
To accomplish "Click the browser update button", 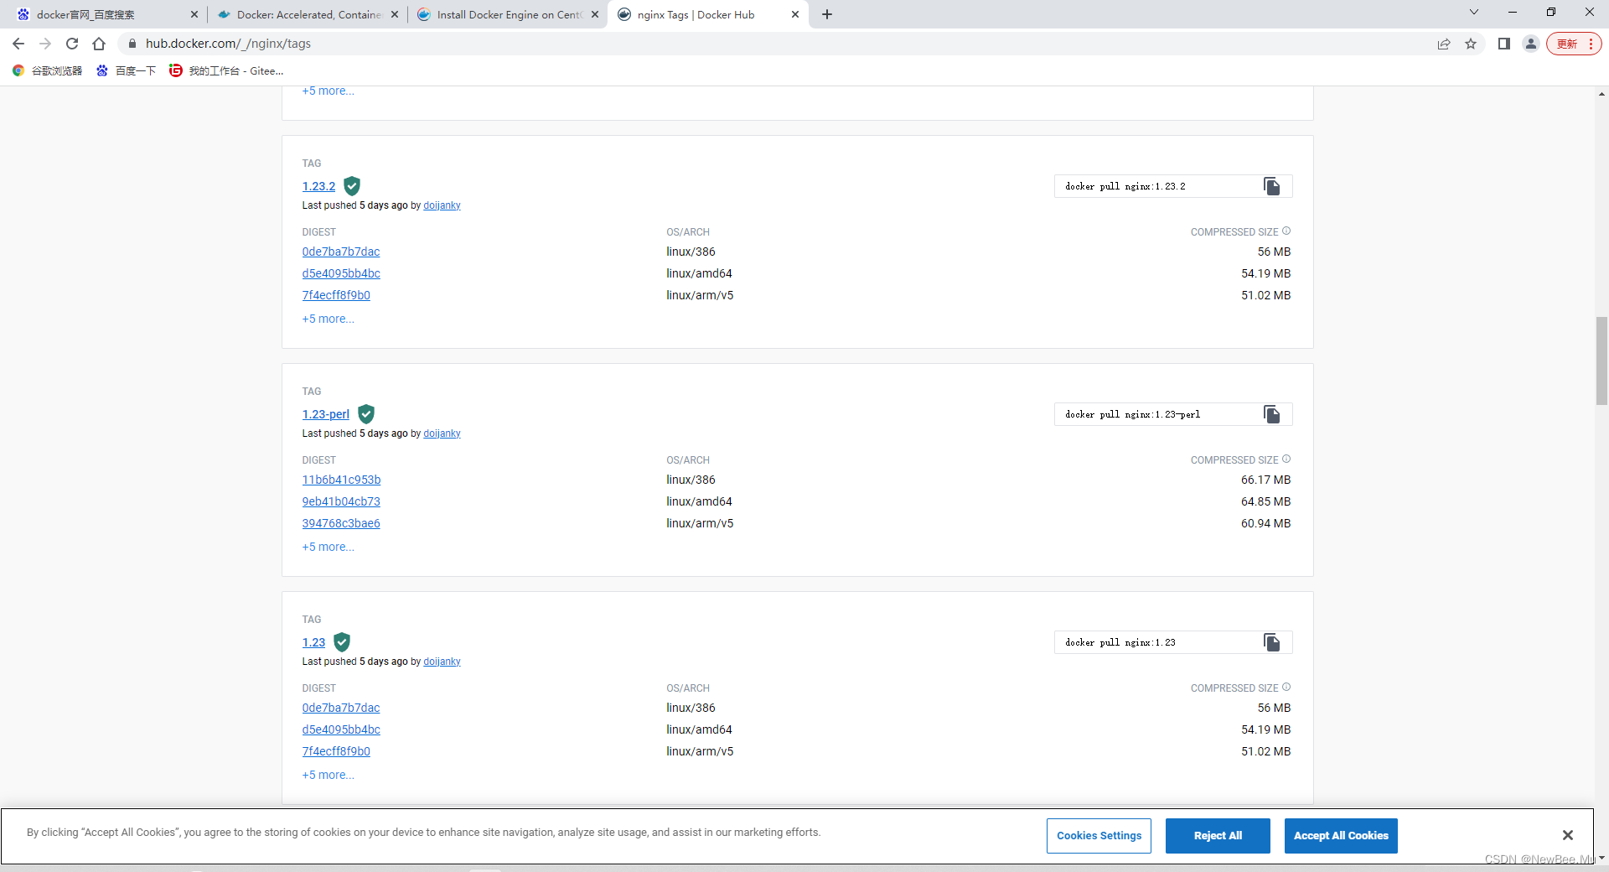I will (x=1574, y=44).
